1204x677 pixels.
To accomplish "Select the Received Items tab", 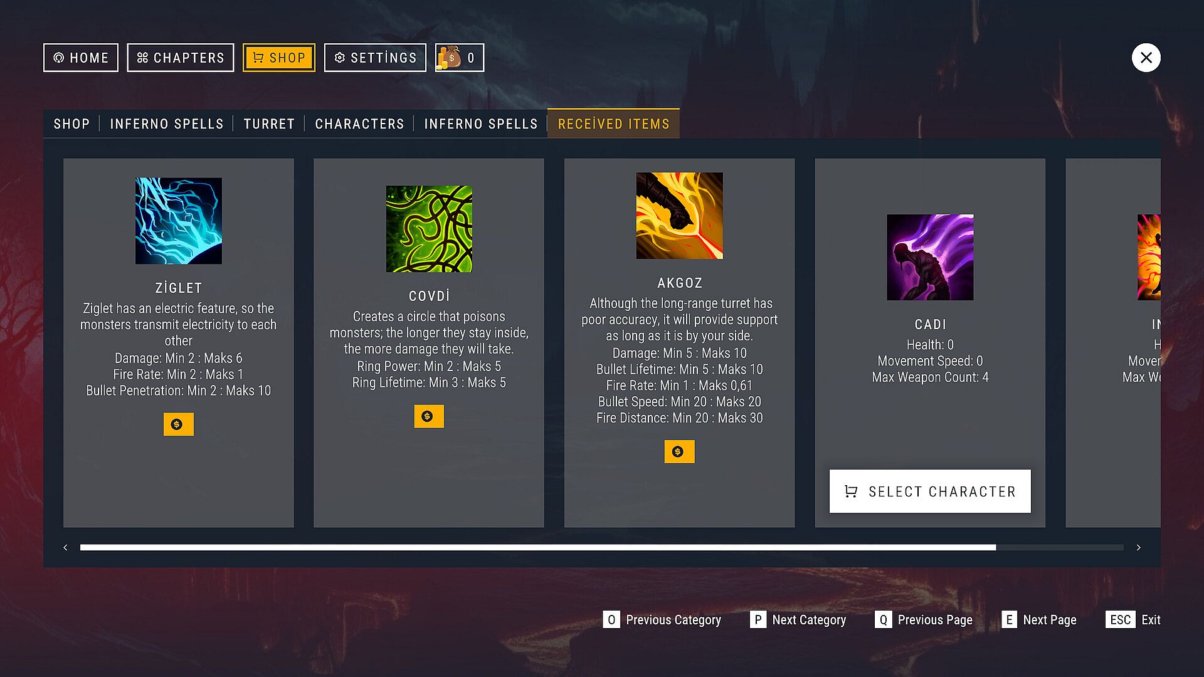I will pos(613,123).
